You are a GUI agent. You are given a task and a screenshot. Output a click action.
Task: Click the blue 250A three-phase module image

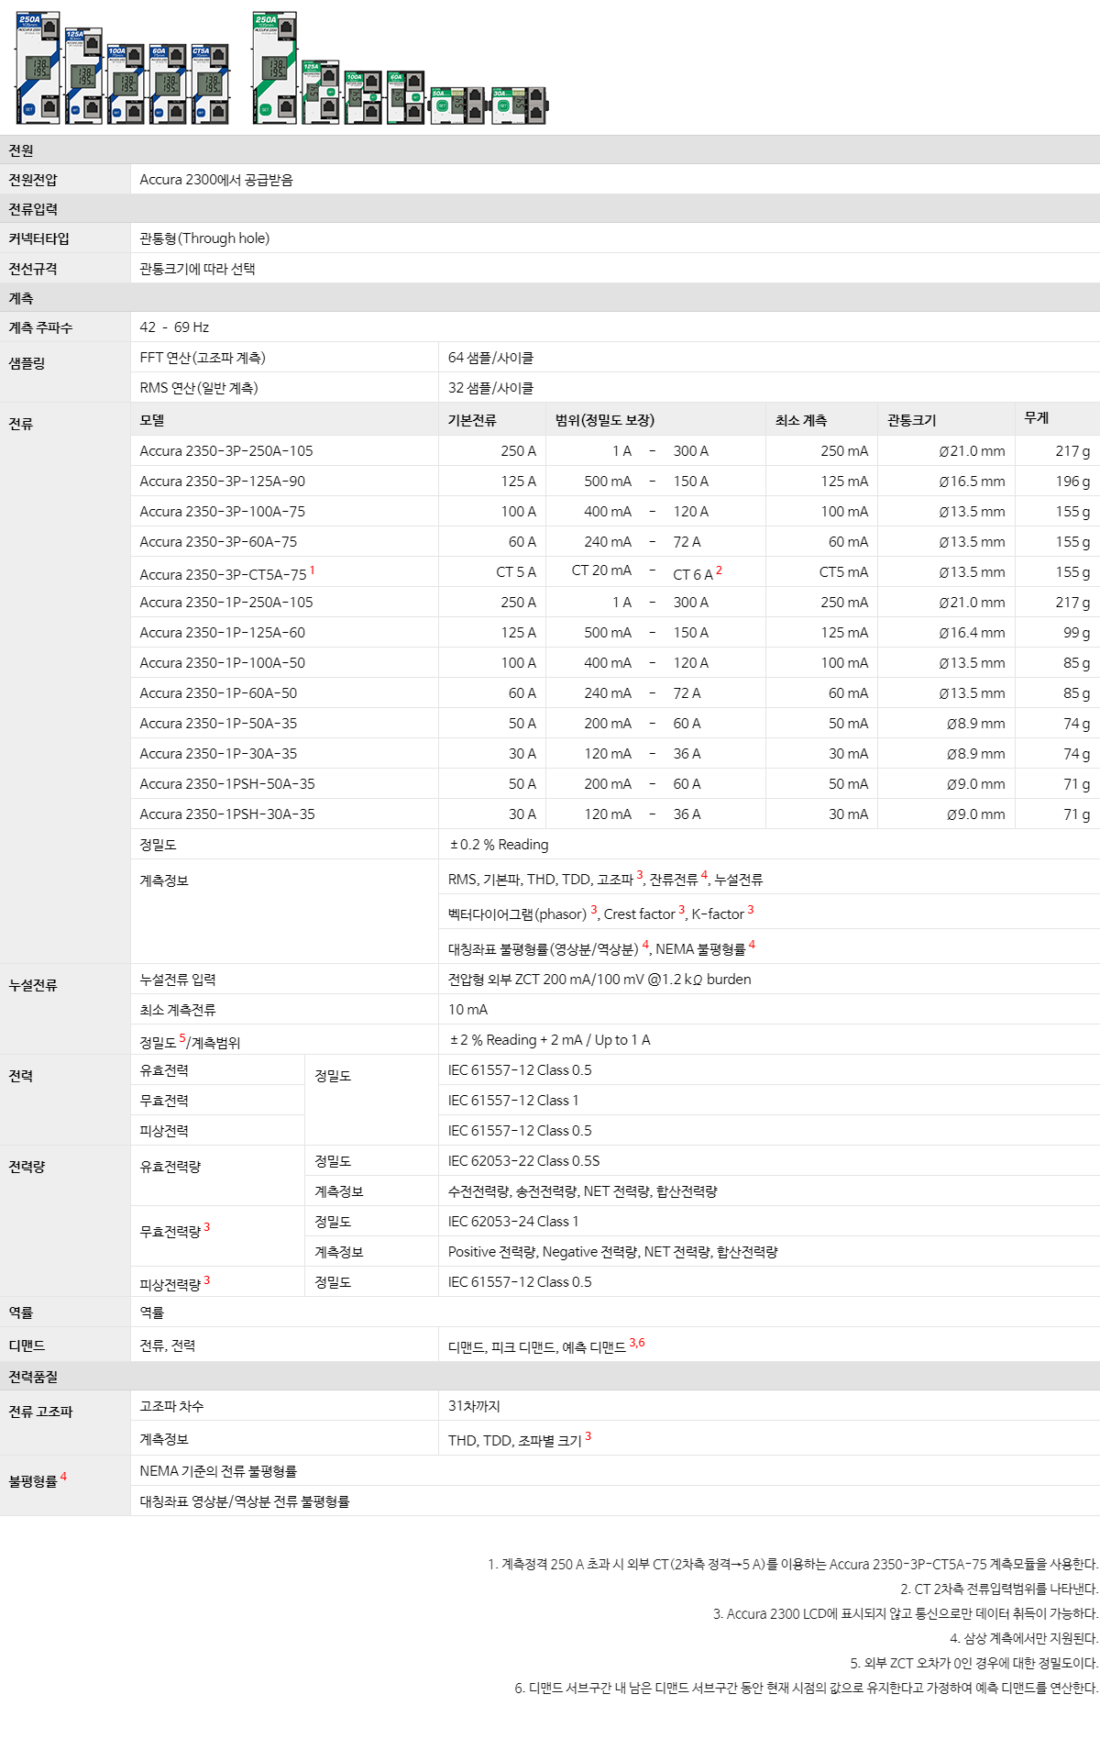point(38,68)
